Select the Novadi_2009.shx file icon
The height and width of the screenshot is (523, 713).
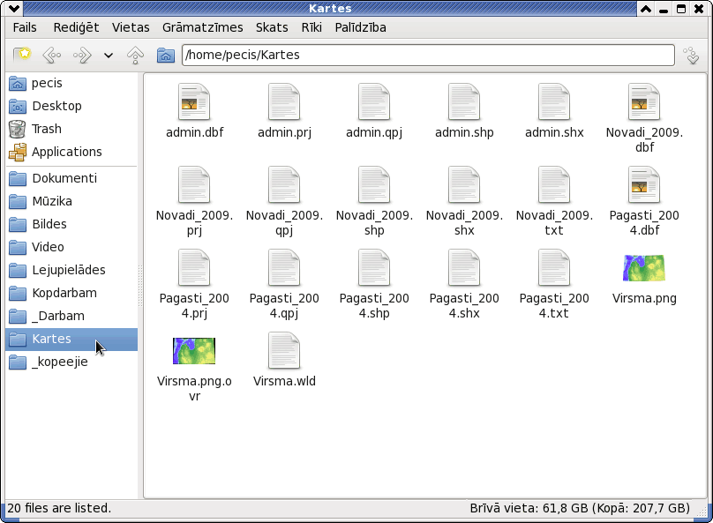(x=464, y=185)
